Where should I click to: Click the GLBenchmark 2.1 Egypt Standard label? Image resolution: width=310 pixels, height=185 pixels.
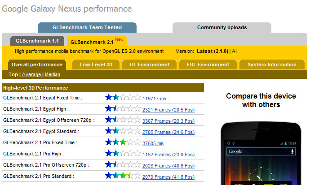click(41, 131)
